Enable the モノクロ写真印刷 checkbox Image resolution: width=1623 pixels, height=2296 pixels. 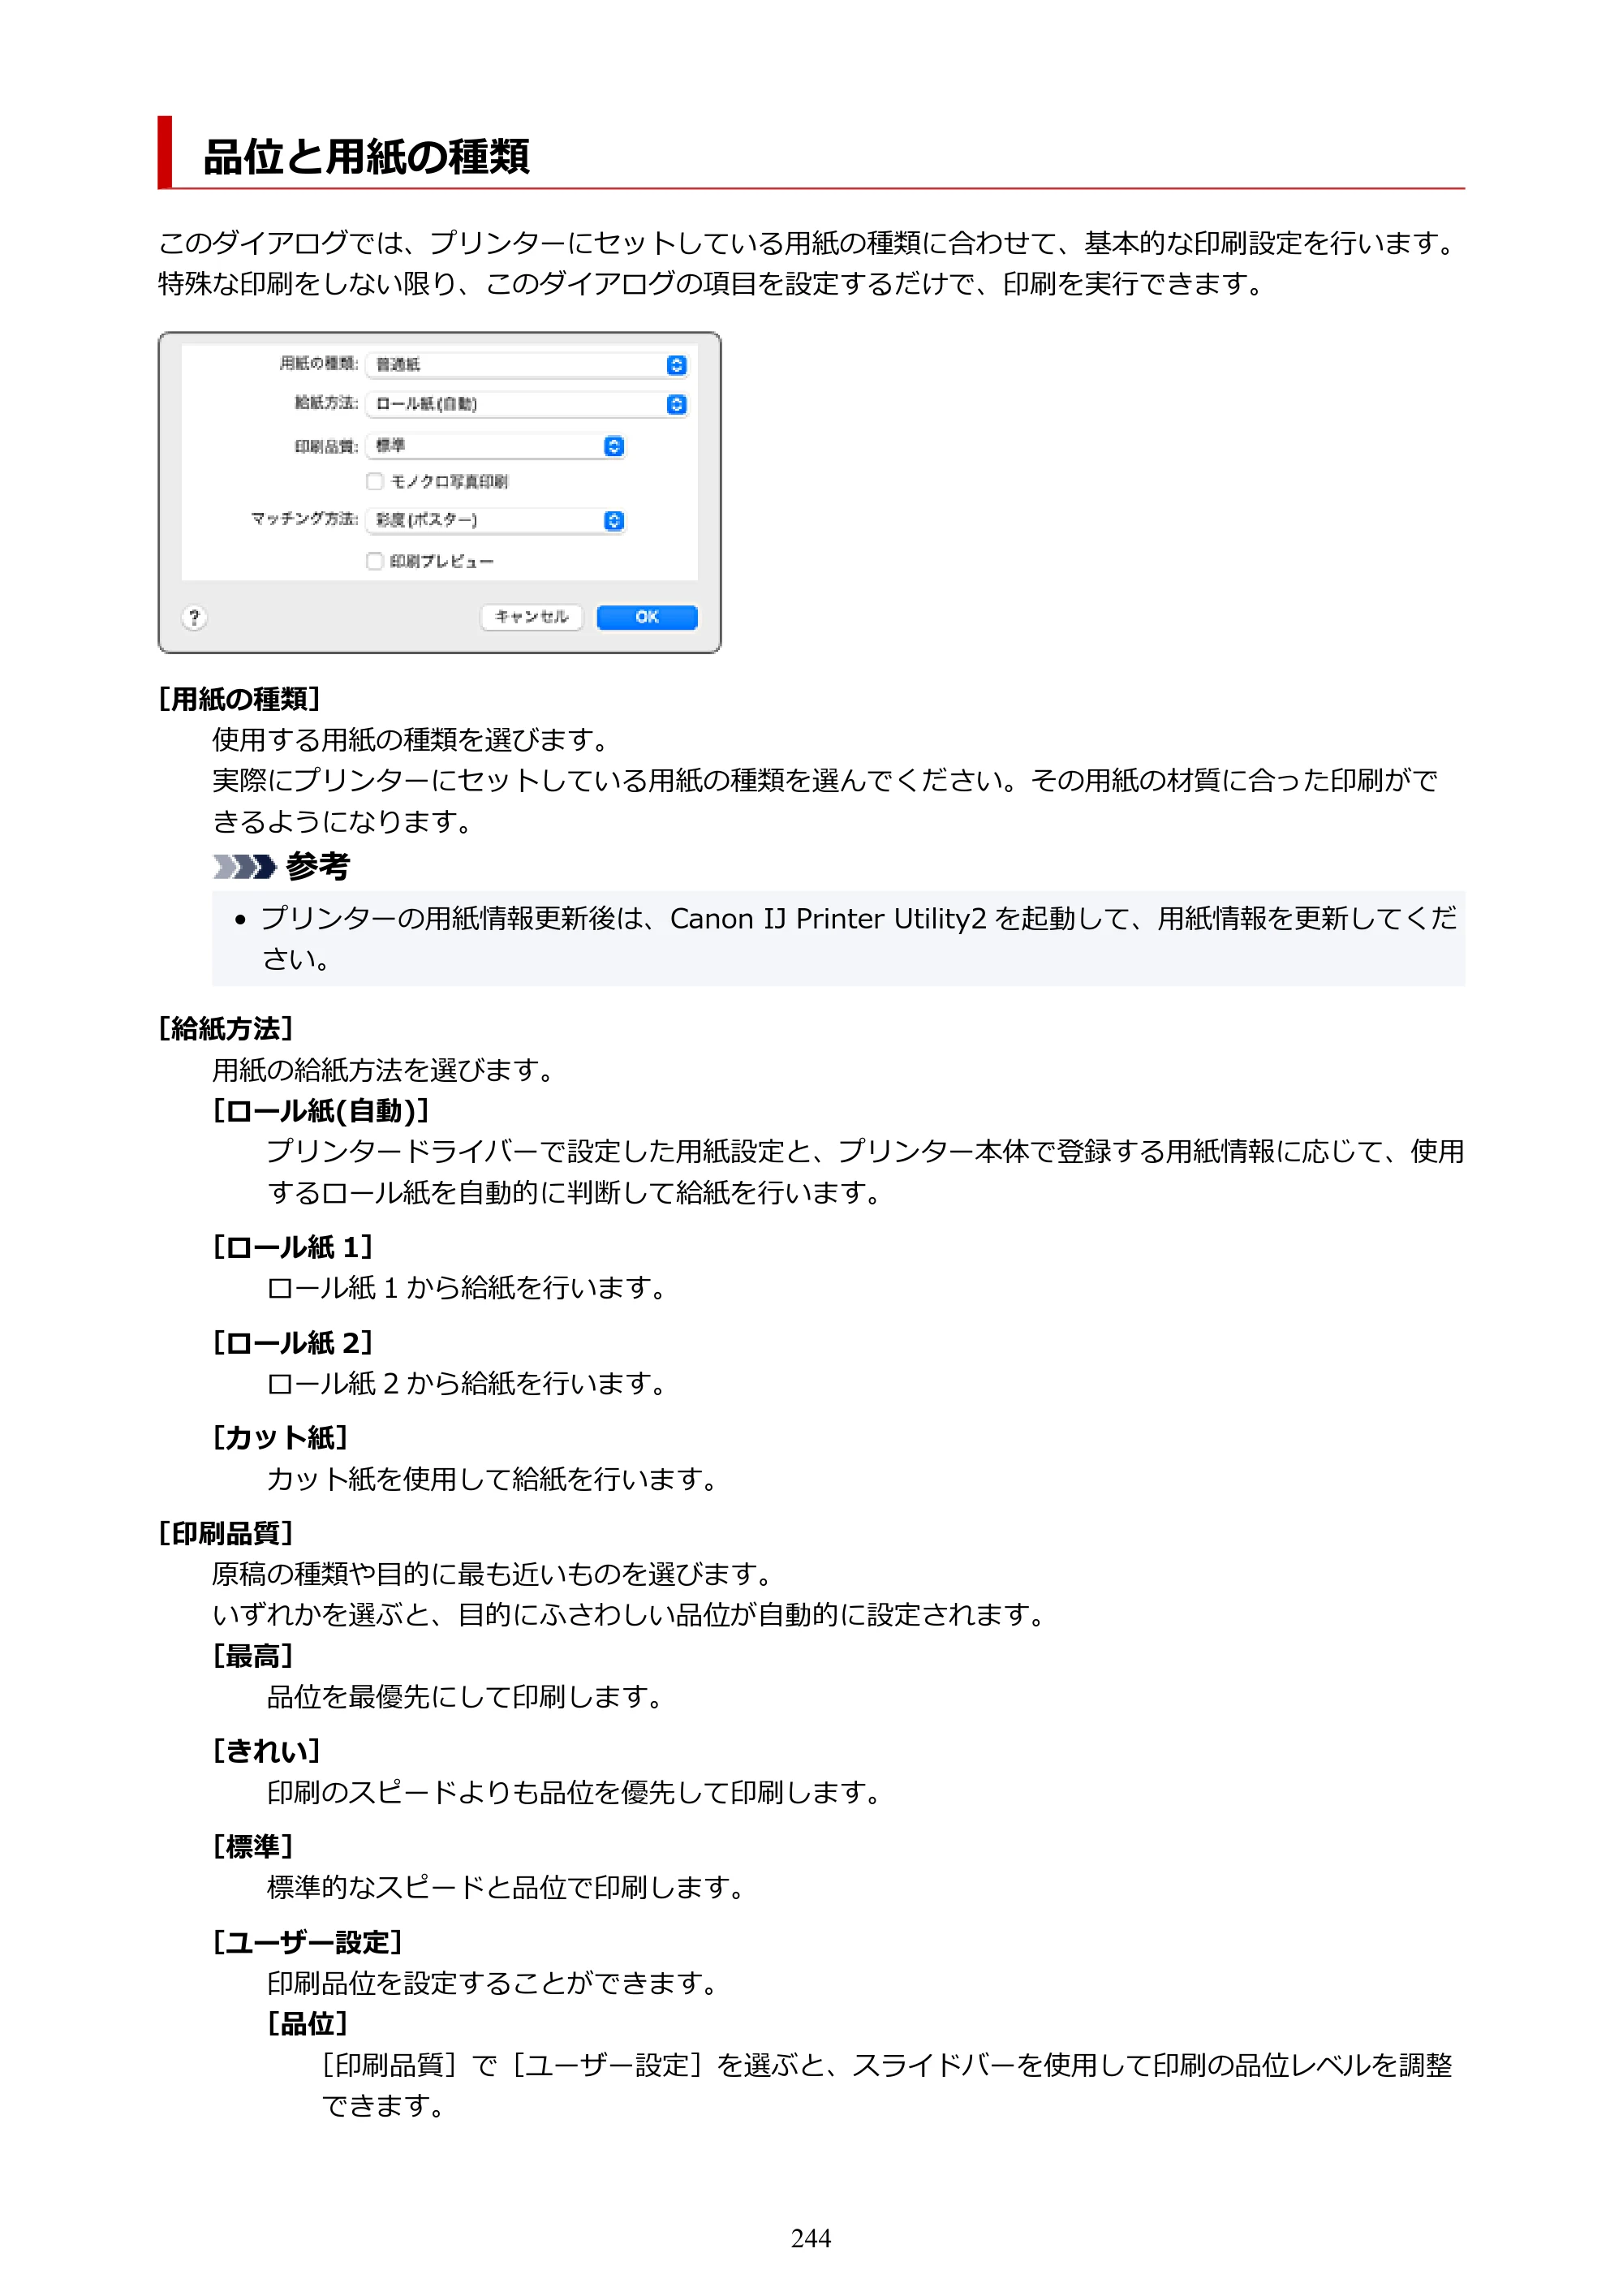click(375, 482)
